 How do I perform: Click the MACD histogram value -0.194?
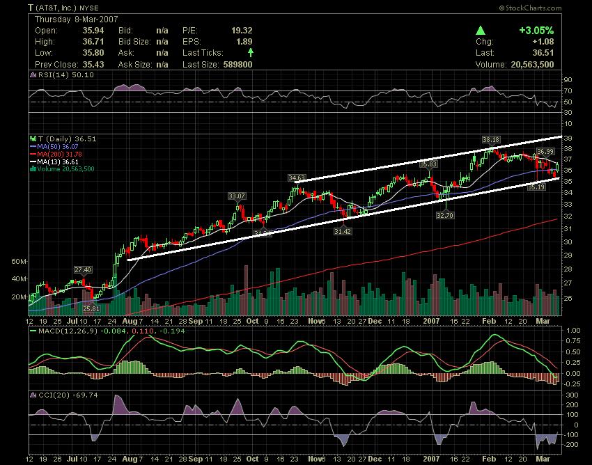click(172, 331)
